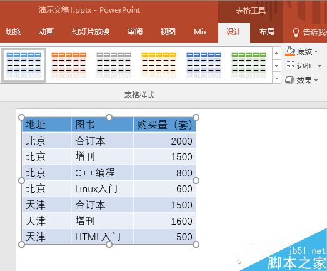327x271 pixels.
Task: Click the 购买量（套）header cell
Action: tap(164, 125)
